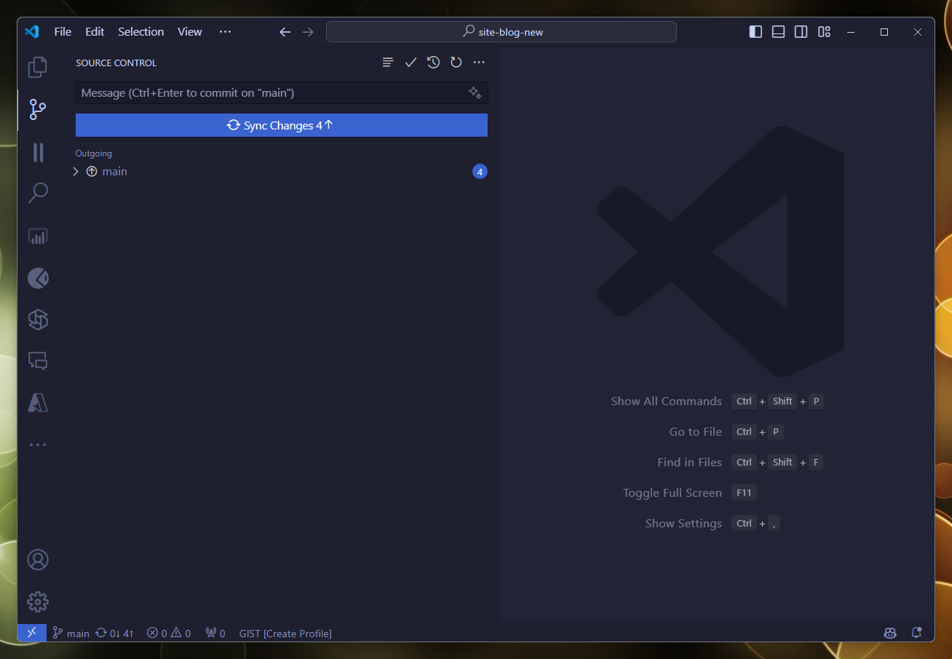Image resolution: width=952 pixels, height=659 pixels.
Task: Click the View as Tree list icon
Action: tap(388, 63)
